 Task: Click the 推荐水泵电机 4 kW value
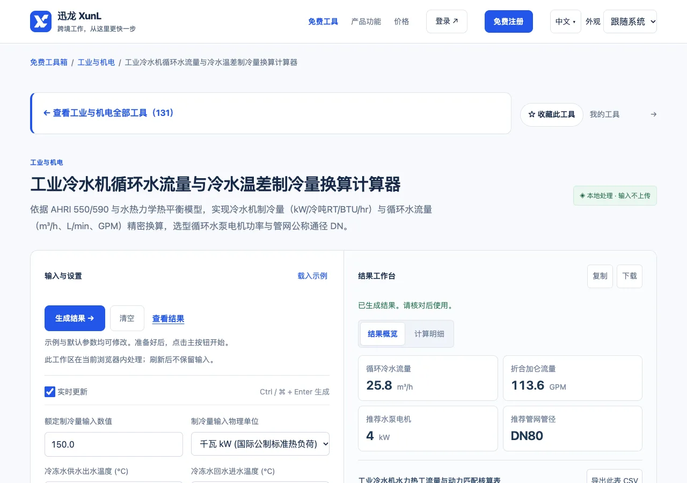(378, 436)
